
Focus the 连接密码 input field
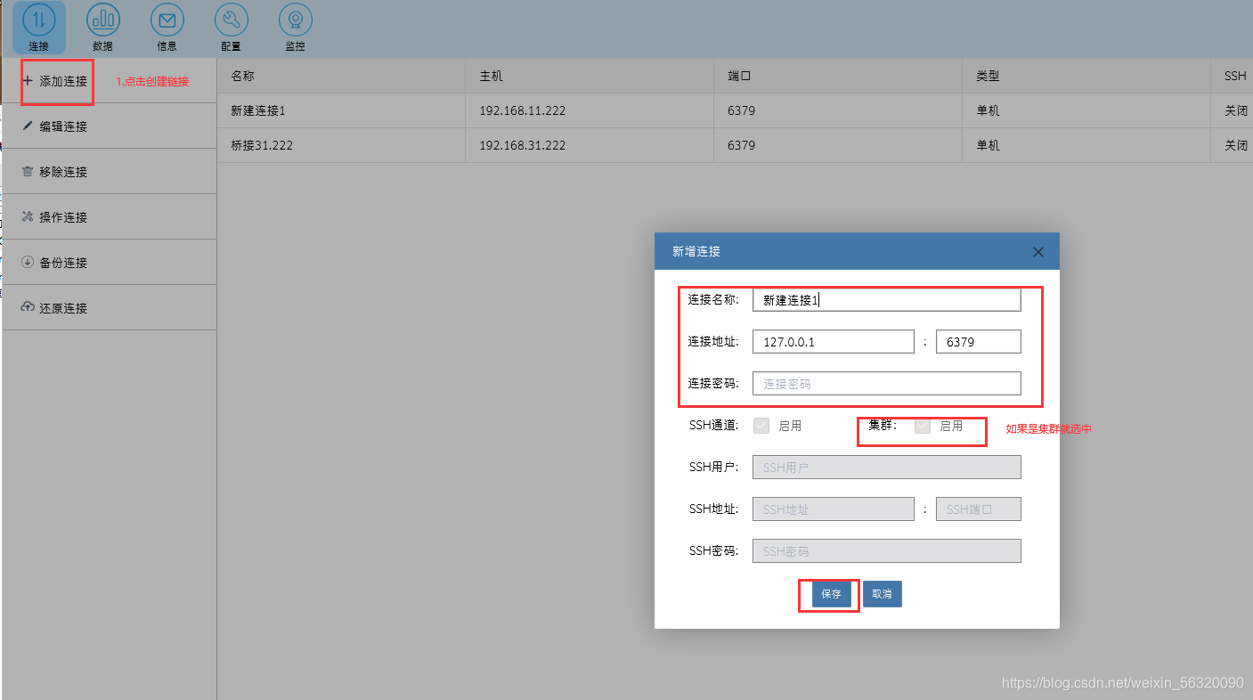(x=886, y=384)
